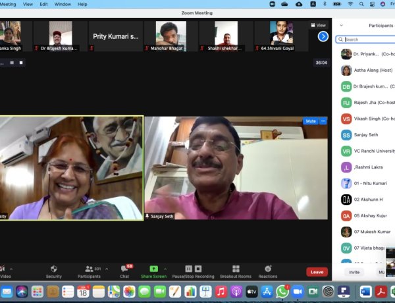Open Spotlight search in menu bar
Viewport: 395px width, 303px height.
click(x=361, y=4)
